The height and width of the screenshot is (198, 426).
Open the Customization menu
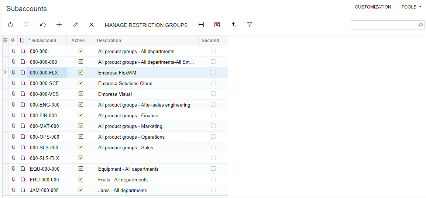(373, 7)
